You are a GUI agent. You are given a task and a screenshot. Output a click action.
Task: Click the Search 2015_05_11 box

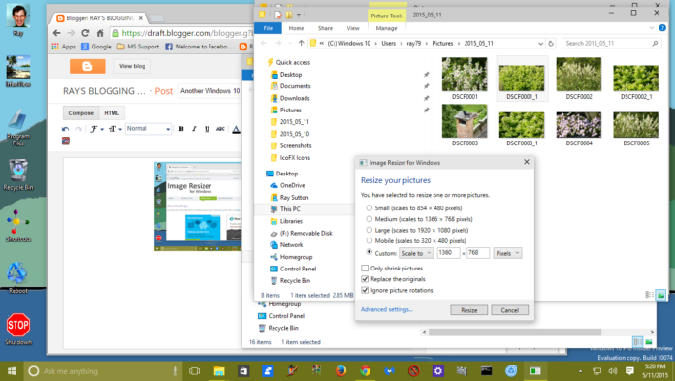[x=611, y=44]
